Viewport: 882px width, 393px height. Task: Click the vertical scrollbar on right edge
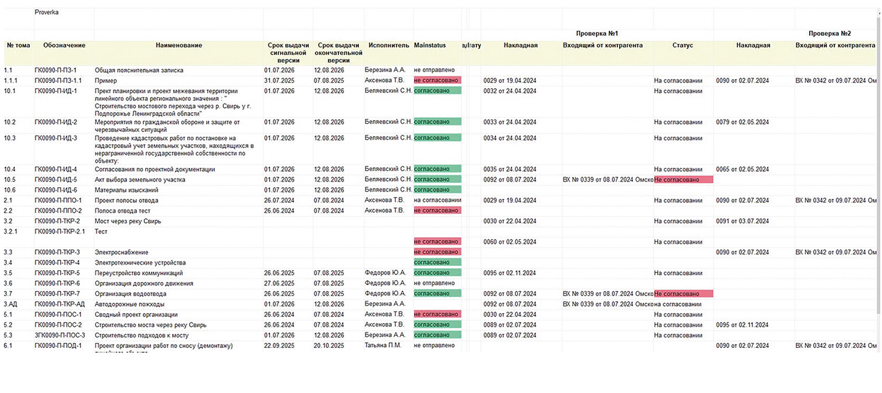coord(878,165)
